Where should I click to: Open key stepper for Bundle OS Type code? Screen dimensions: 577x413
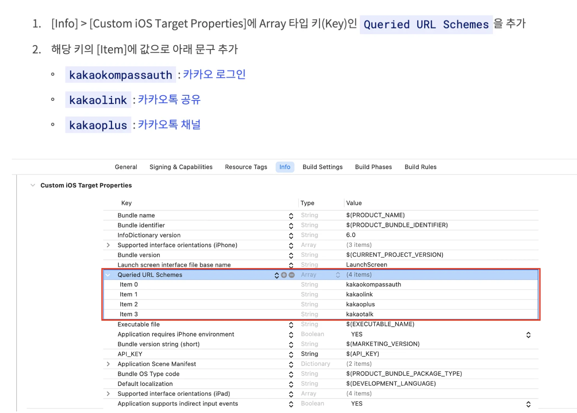(x=291, y=374)
